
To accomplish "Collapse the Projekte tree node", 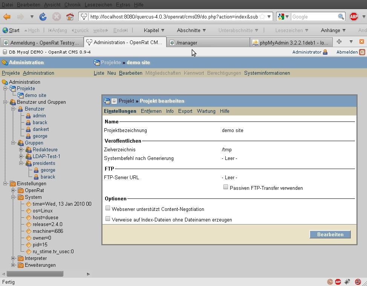I will tap(5, 88).
